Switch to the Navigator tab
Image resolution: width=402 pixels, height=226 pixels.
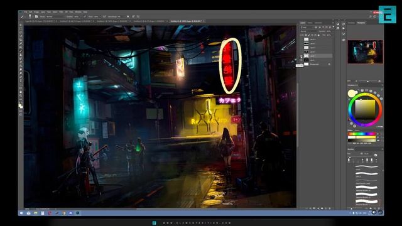pos(361,23)
